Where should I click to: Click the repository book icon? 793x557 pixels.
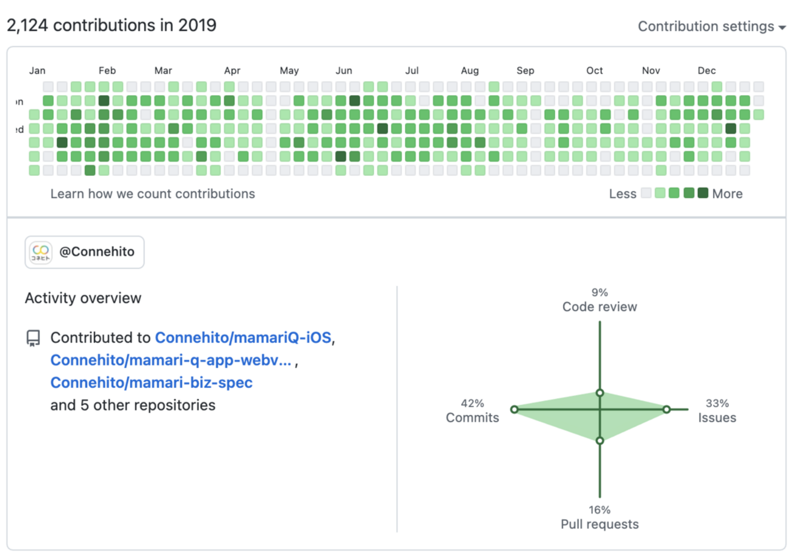(x=34, y=339)
